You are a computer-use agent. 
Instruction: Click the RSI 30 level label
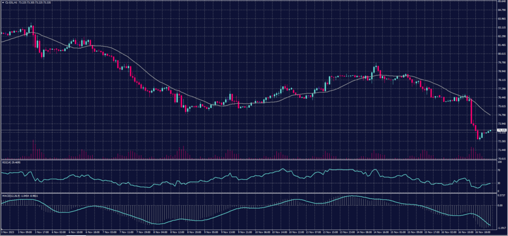[x=498, y=183]
